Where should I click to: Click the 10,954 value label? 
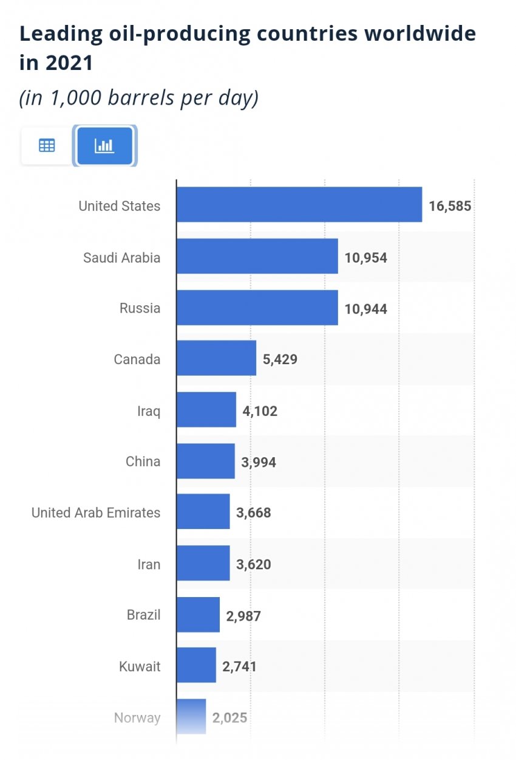[x=365, y=257]
